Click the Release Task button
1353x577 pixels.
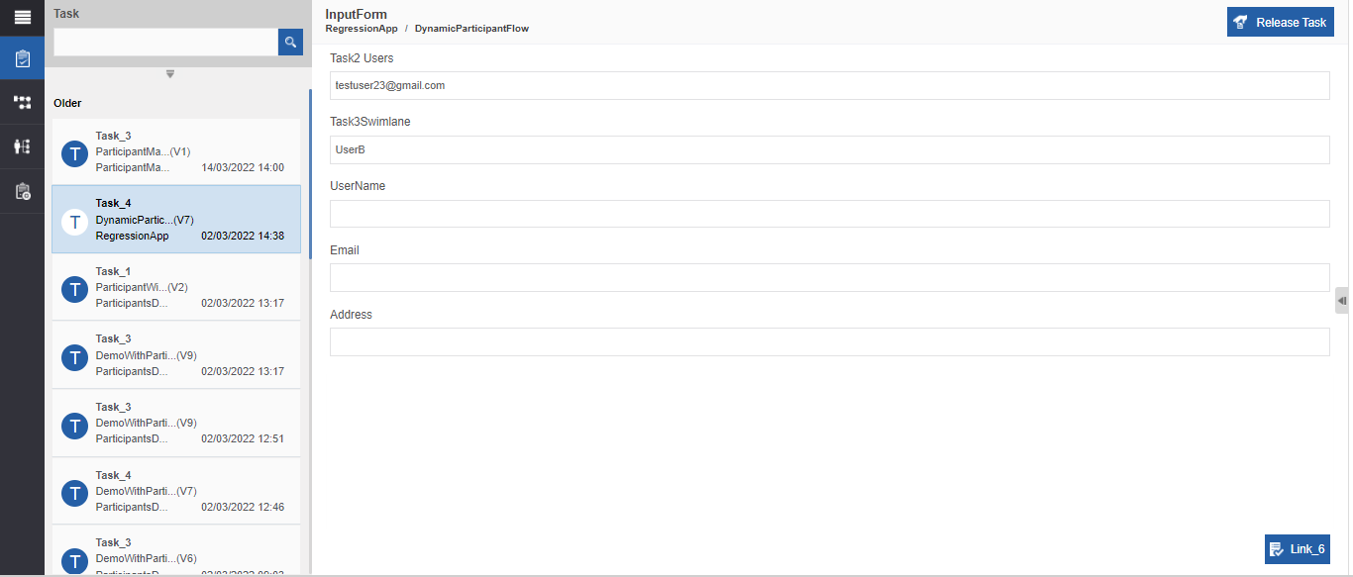pyautogui.click(x=1280, y=22)
